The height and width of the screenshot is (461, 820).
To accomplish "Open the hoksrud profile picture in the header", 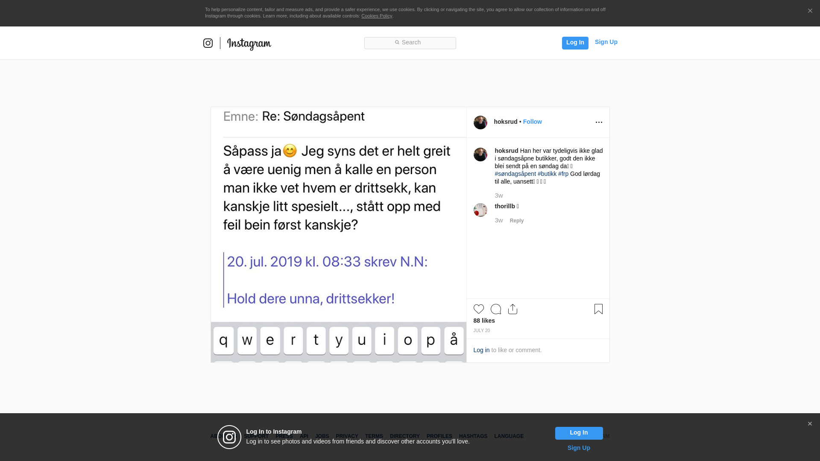I will (480, 123).
